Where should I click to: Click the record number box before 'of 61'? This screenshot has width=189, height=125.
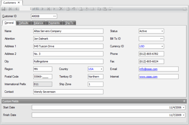tap(25, 9)
